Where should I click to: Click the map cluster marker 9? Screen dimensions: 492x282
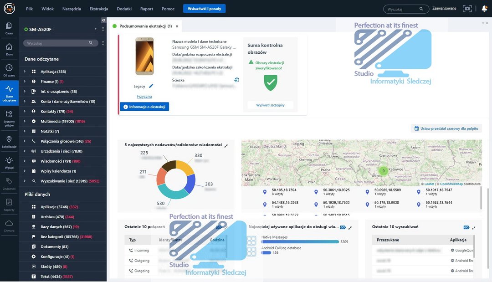click(383, 171)
